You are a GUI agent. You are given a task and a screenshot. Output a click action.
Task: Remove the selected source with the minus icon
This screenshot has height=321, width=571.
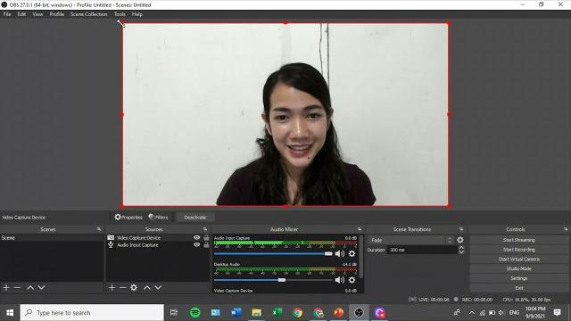click(123, 287)
